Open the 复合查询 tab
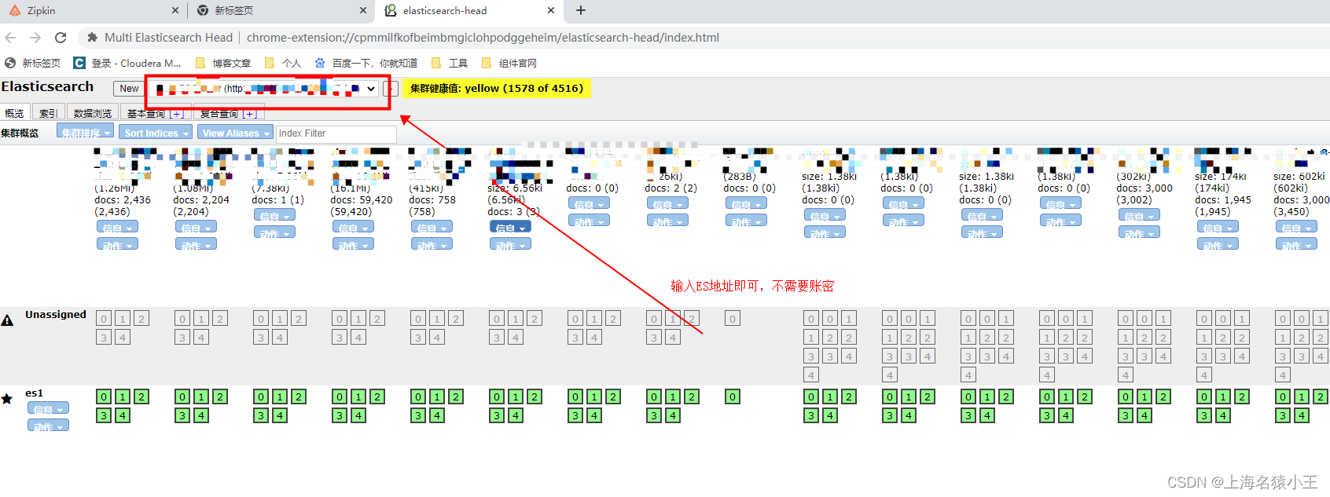The image size is (1330, 497). pyautogui.click(x=219, y=113)
